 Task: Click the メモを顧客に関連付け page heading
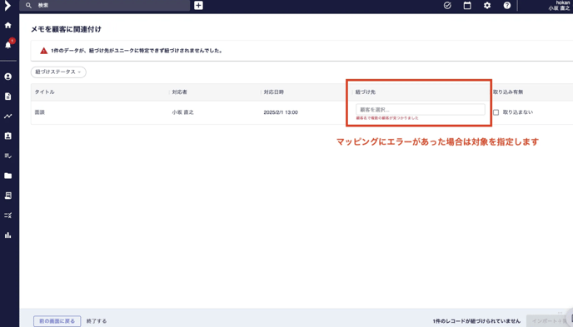[x=66, y=29]
